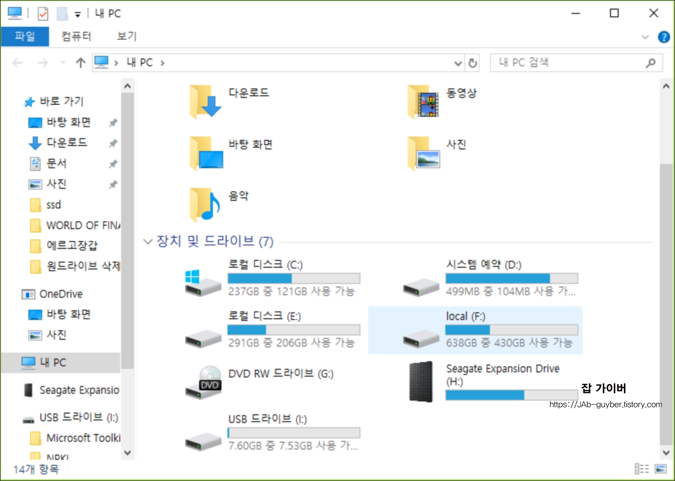Open the Quick Access toolbar customize dropdown
This screenshot has height=481, width=675.
click(78, 15)
